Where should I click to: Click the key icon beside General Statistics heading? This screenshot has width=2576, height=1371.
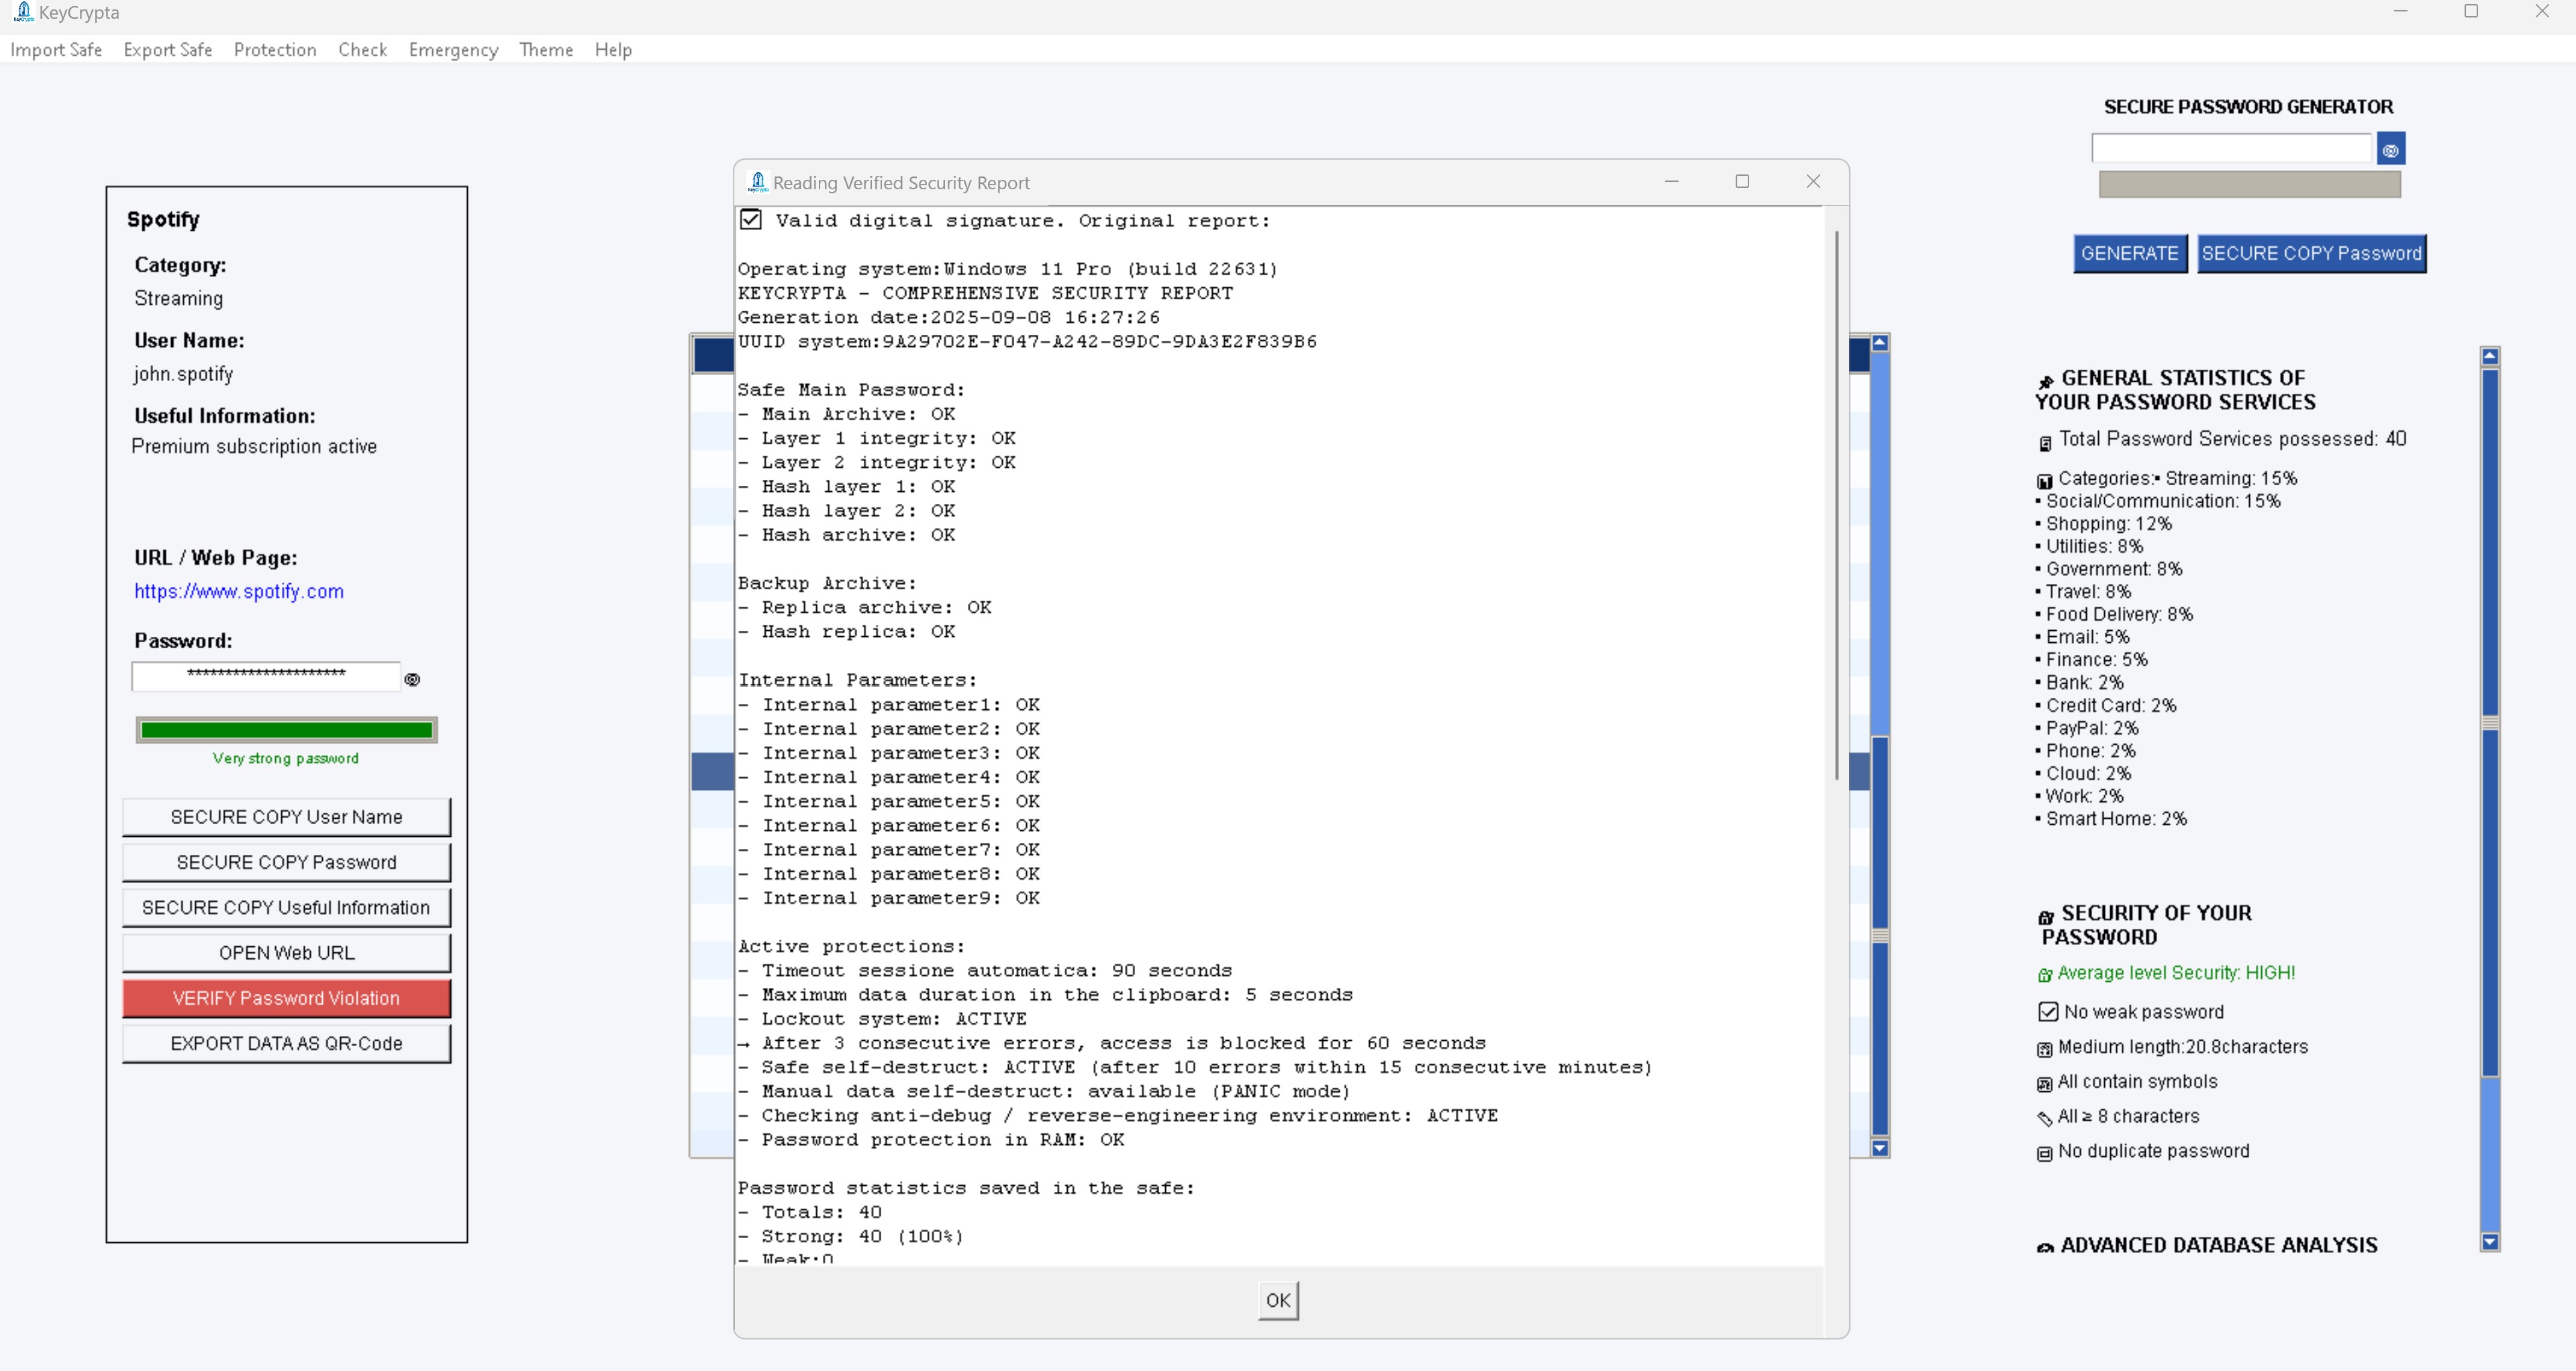coord(2045,379)
